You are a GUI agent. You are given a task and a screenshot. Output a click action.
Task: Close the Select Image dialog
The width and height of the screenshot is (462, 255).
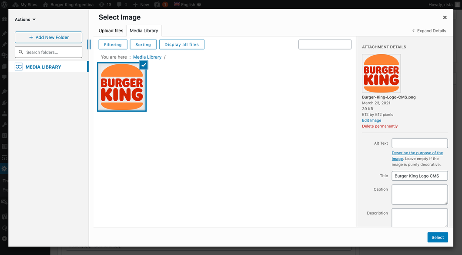coord(445,17)
